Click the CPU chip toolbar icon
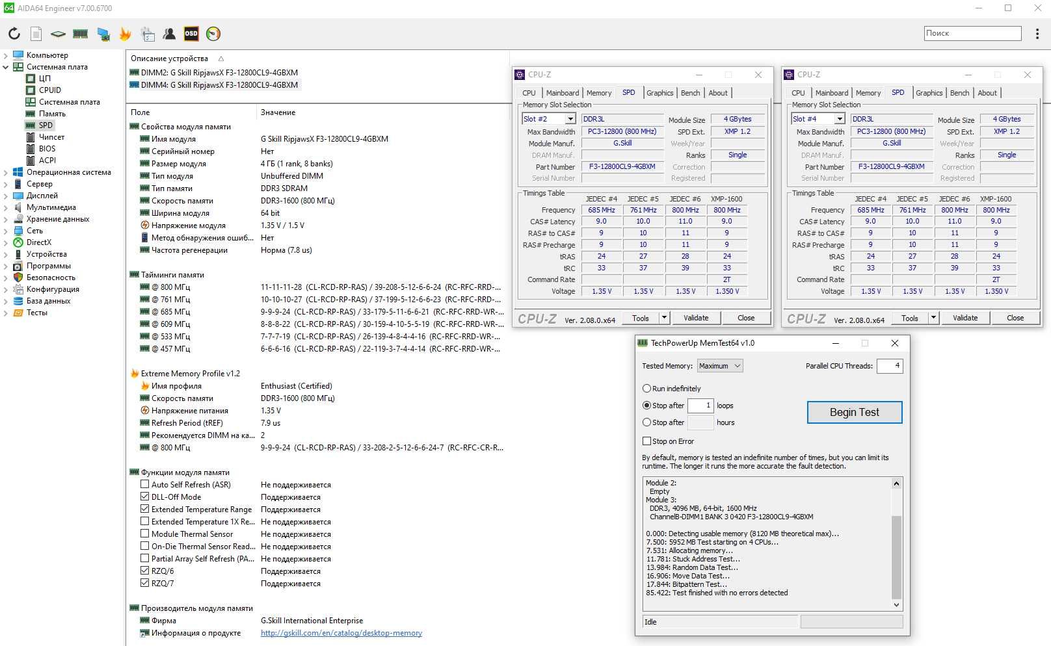Viewport: 1051px width, 646px height. click(58, 34)
